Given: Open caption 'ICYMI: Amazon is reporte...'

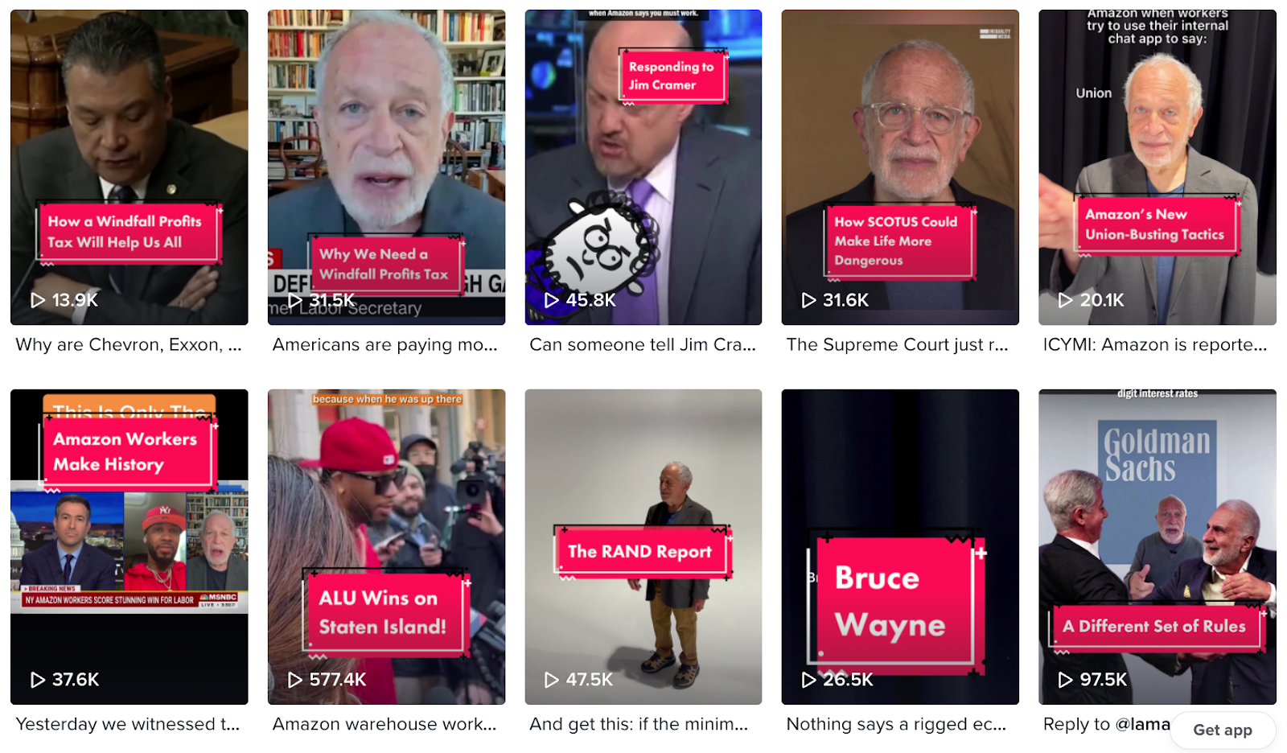Looking at the screenshot, I should [x=1155, y=344].
